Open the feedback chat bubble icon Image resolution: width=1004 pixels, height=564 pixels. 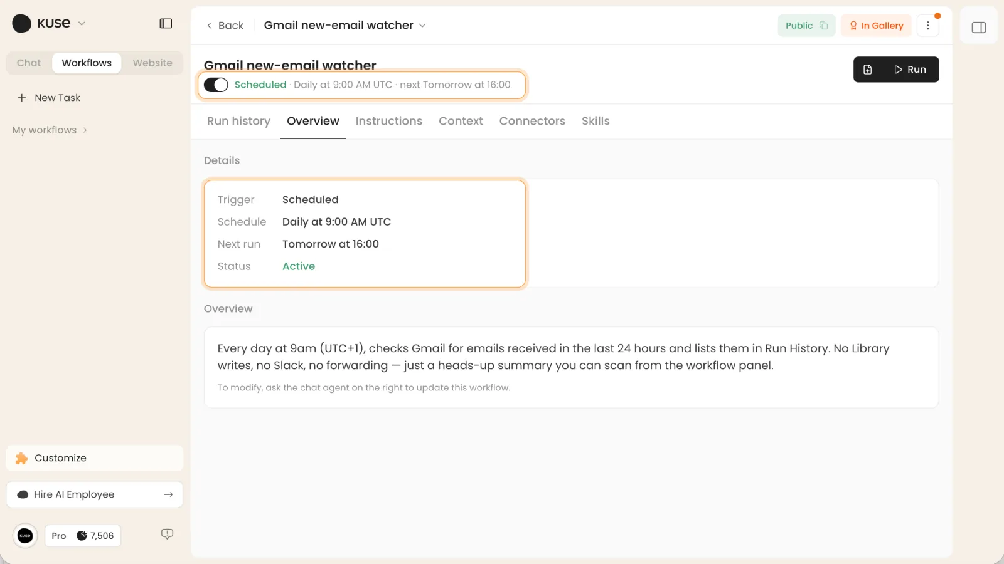167,534
